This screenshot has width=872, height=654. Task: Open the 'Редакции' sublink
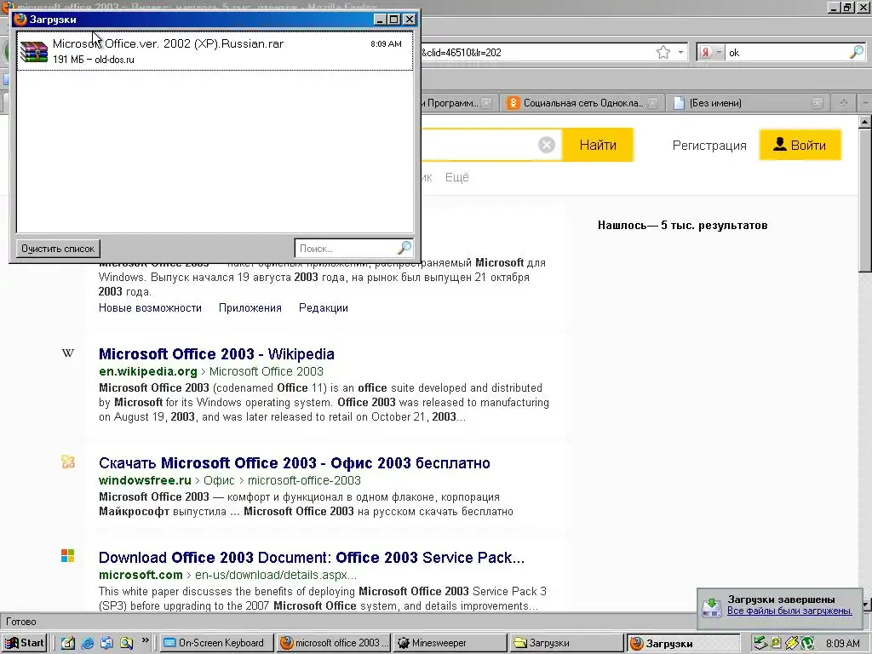324,308
